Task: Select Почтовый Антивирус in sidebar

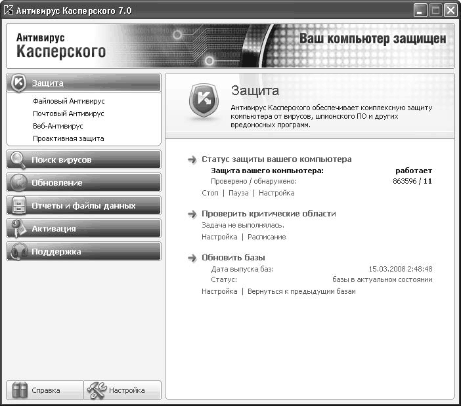Action: tap(68, 113)
